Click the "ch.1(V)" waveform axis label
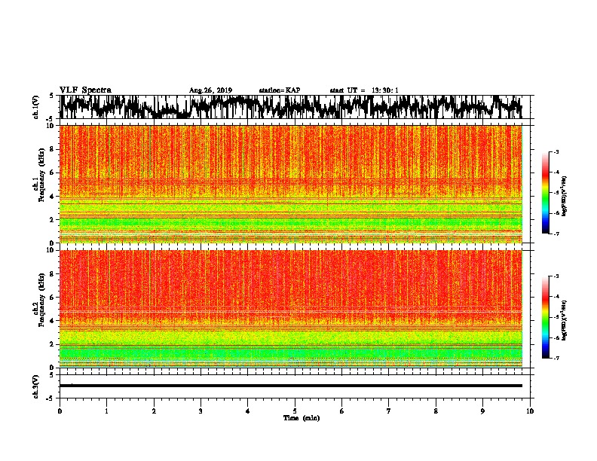 36,107
